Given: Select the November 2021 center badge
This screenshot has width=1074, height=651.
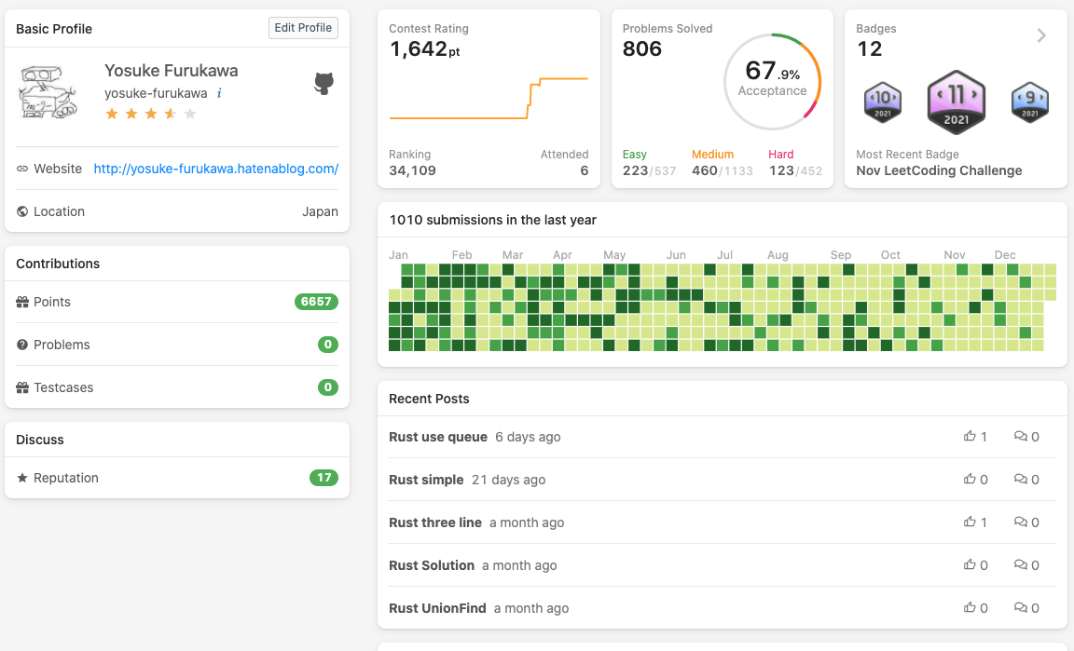Looking at the screenshot, I should (x=957, y=102).
